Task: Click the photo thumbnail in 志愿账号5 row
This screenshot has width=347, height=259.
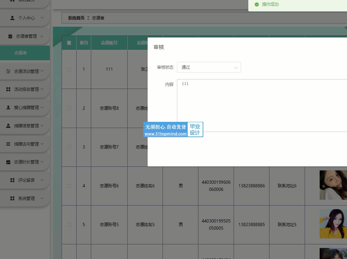Action: pyautogui.click(x=333, y=224)
